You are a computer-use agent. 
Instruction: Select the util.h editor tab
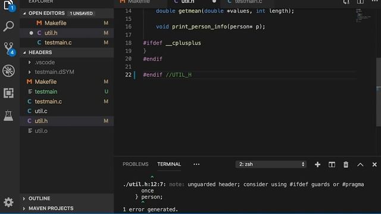(x=193, y=2)
